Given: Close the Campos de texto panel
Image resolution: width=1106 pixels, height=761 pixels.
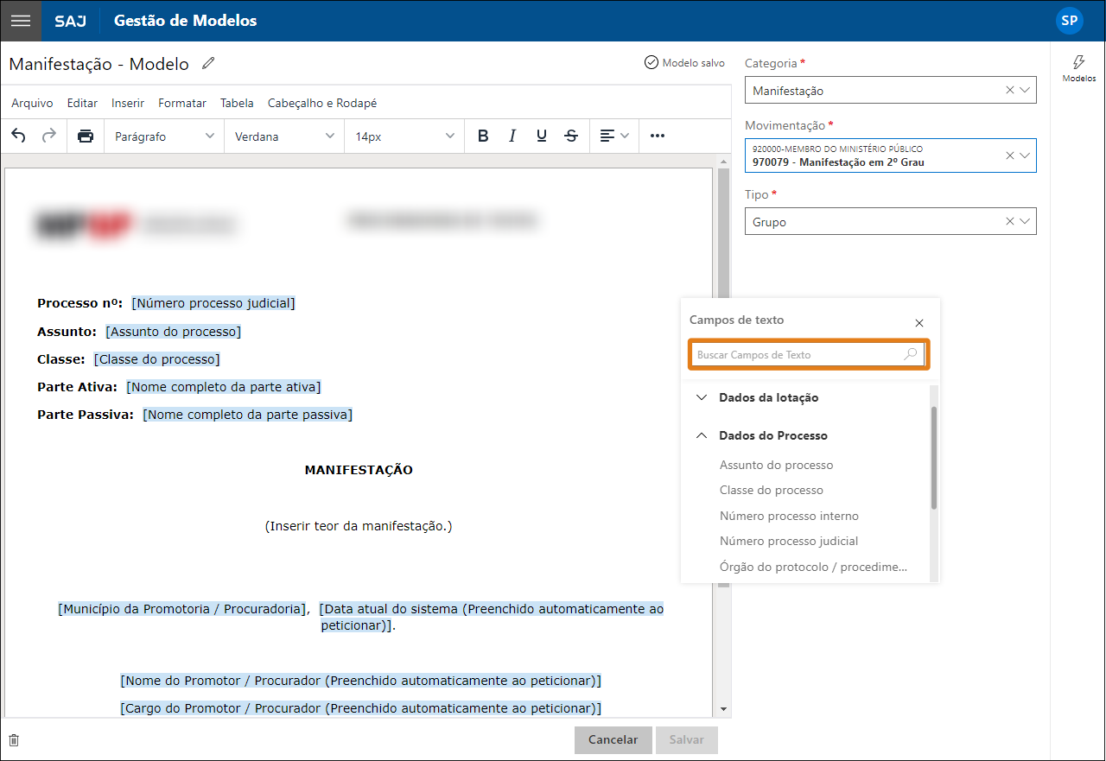Looking at the screenshot, I should [919, 323].
